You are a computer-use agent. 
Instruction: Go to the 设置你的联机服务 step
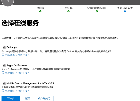tap(97, 8)
